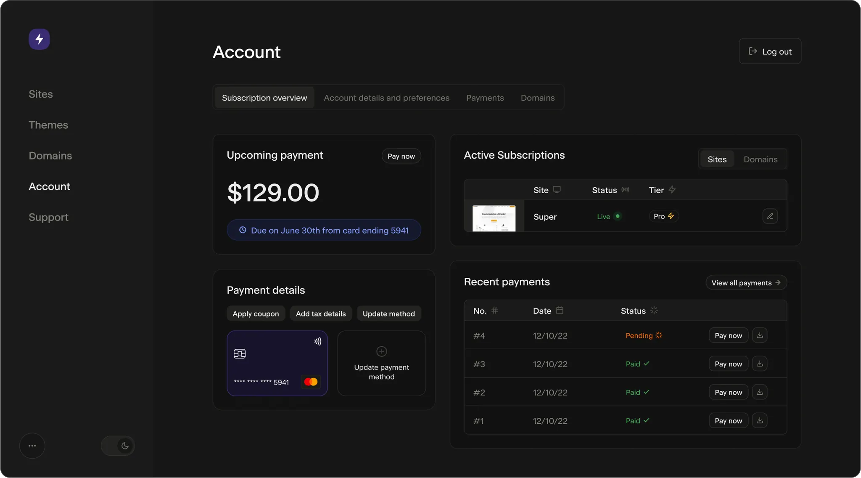Select Sites in Active Subscriptions toggle
Viewport: 861px width, 478px height.
point(717,159)
